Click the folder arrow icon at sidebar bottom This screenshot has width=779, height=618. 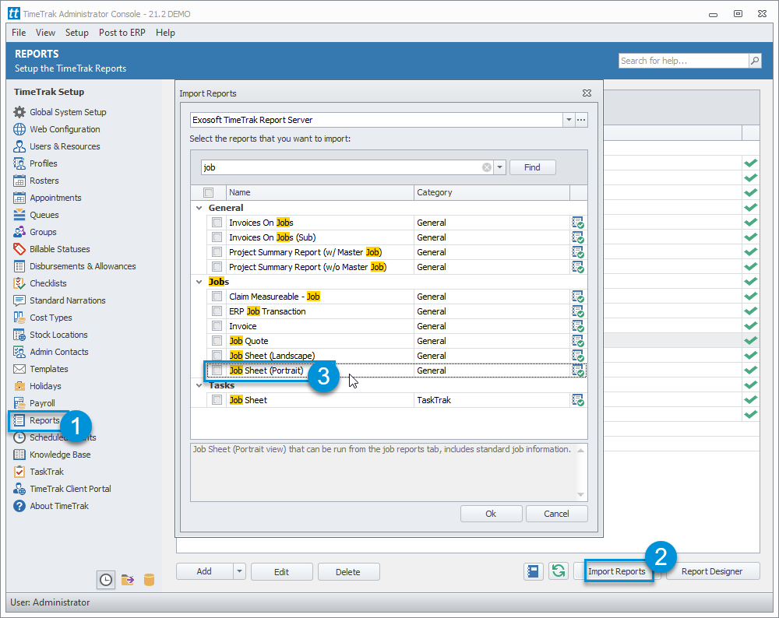(128, 580)
